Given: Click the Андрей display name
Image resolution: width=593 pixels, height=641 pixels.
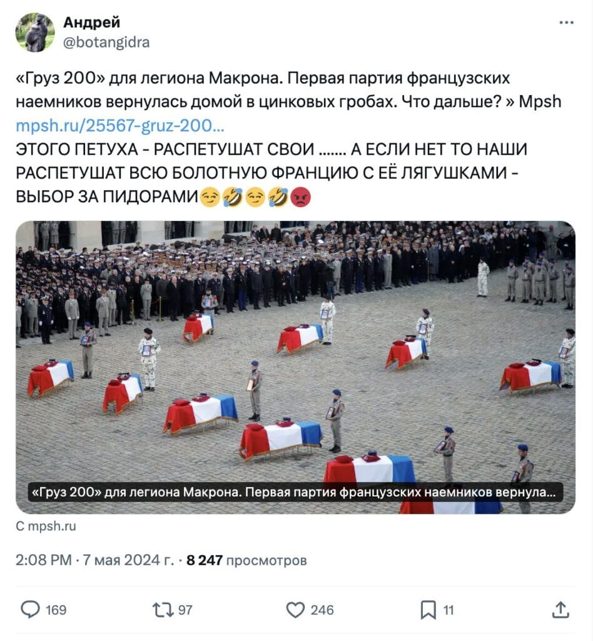Looking at the screenshot, I should 91,22.
